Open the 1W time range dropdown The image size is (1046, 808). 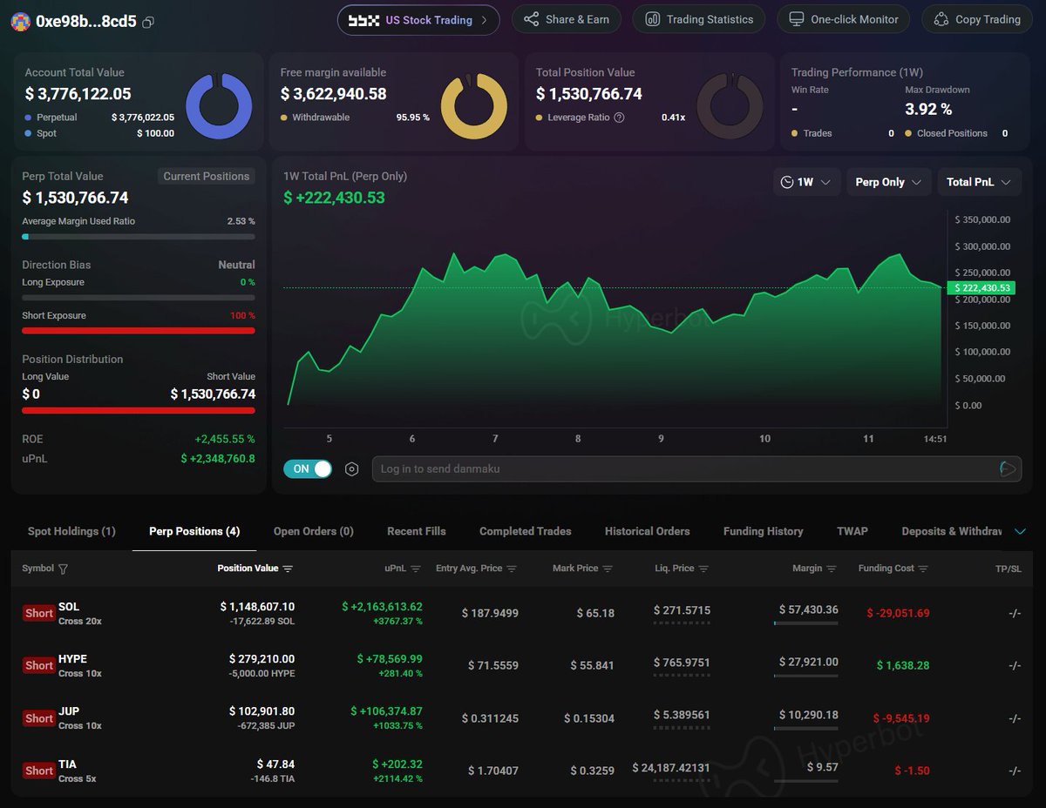point(806,182)
